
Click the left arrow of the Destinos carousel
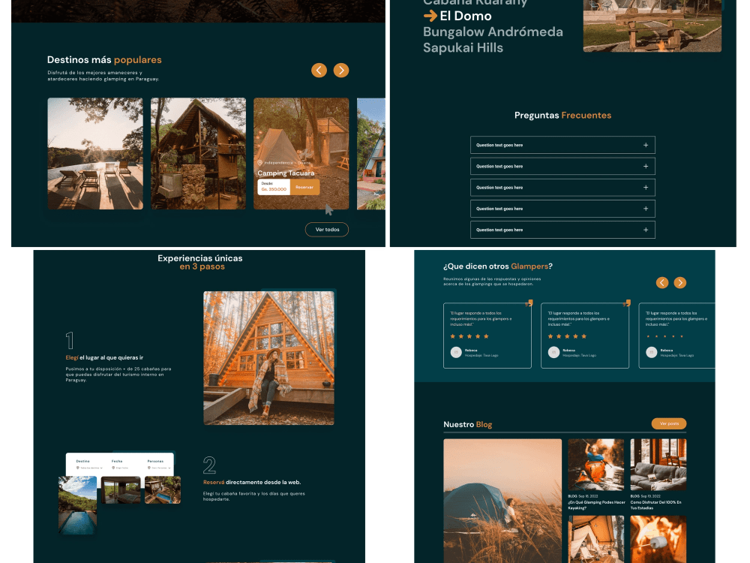(319, 70)
